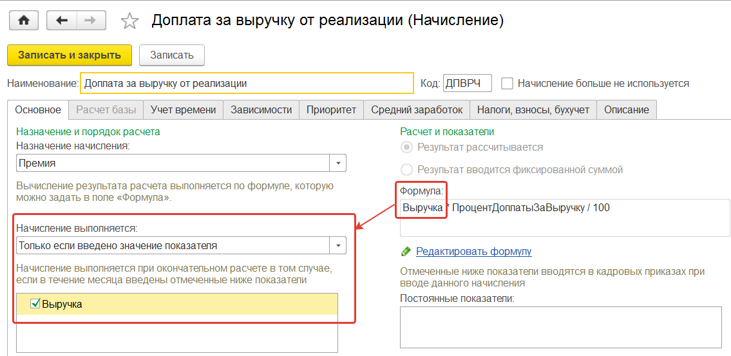Open the Зависимости tab
This screenshot has height=356, width=731.
click(x=261, y=109)
